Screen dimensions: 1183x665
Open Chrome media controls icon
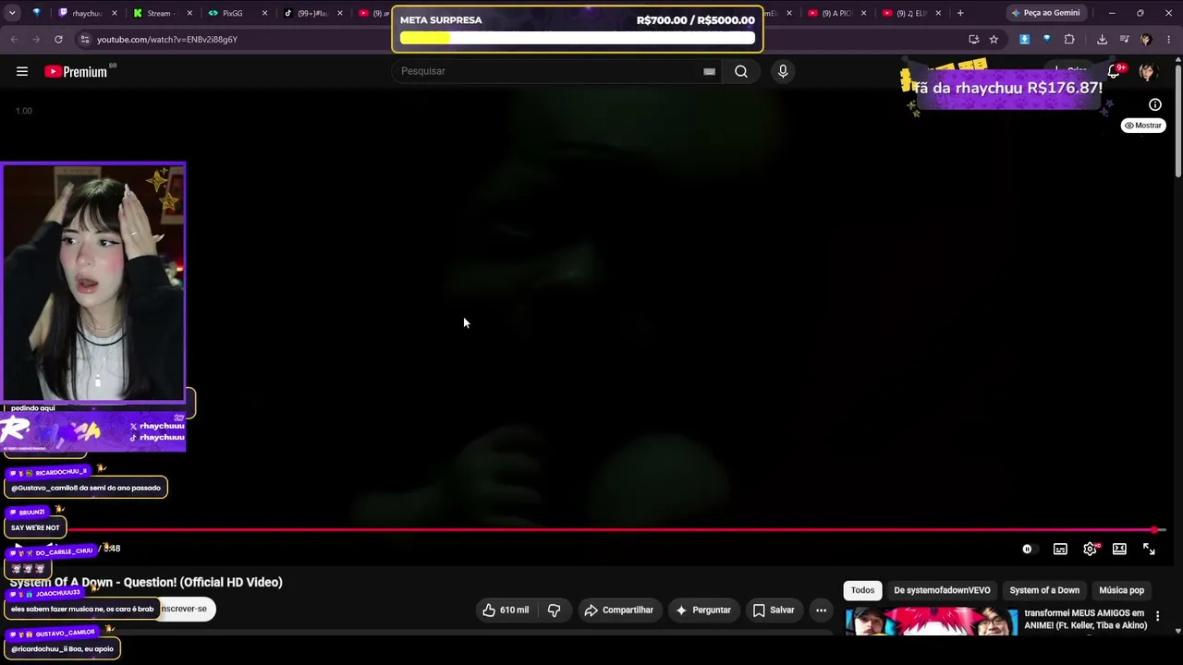click(x=1124, y=39)
